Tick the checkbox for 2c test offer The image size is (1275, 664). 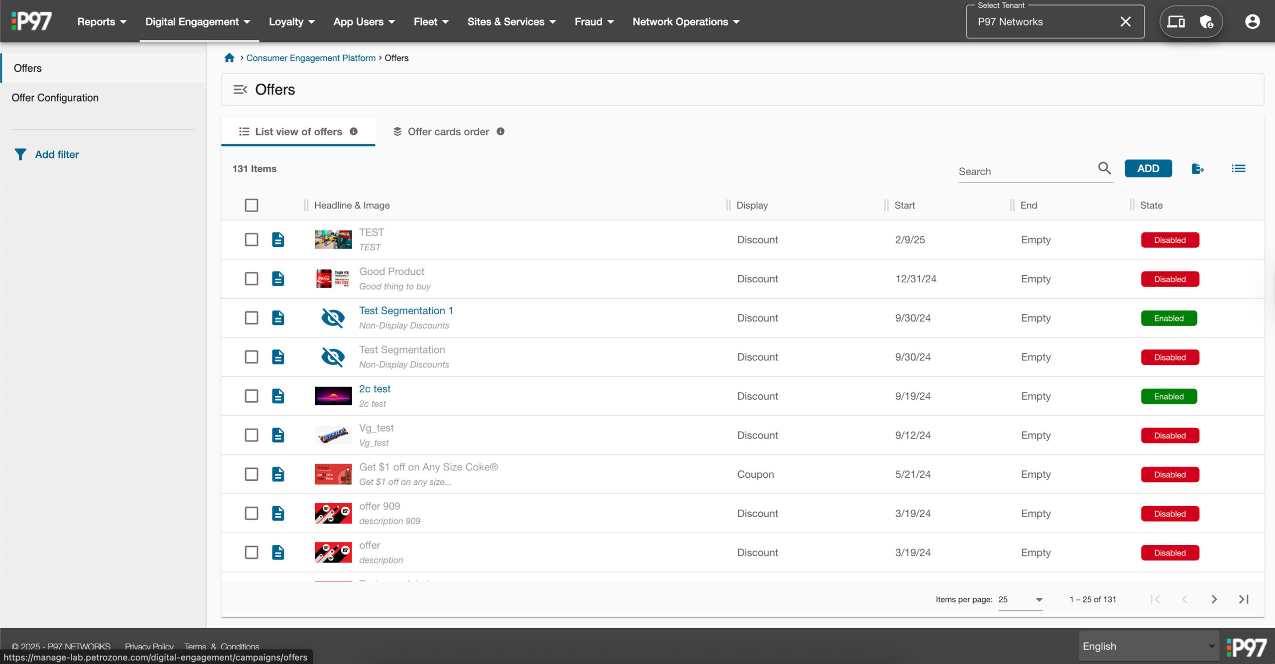[252, 396]
